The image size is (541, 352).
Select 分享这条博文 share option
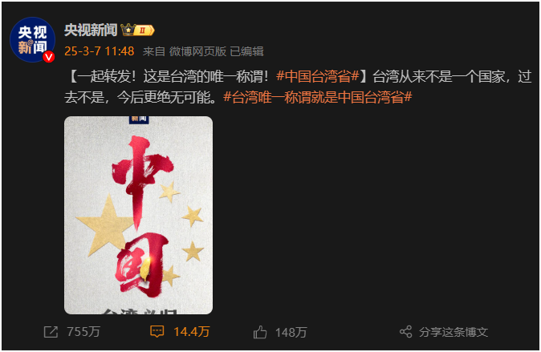(454, 332)
